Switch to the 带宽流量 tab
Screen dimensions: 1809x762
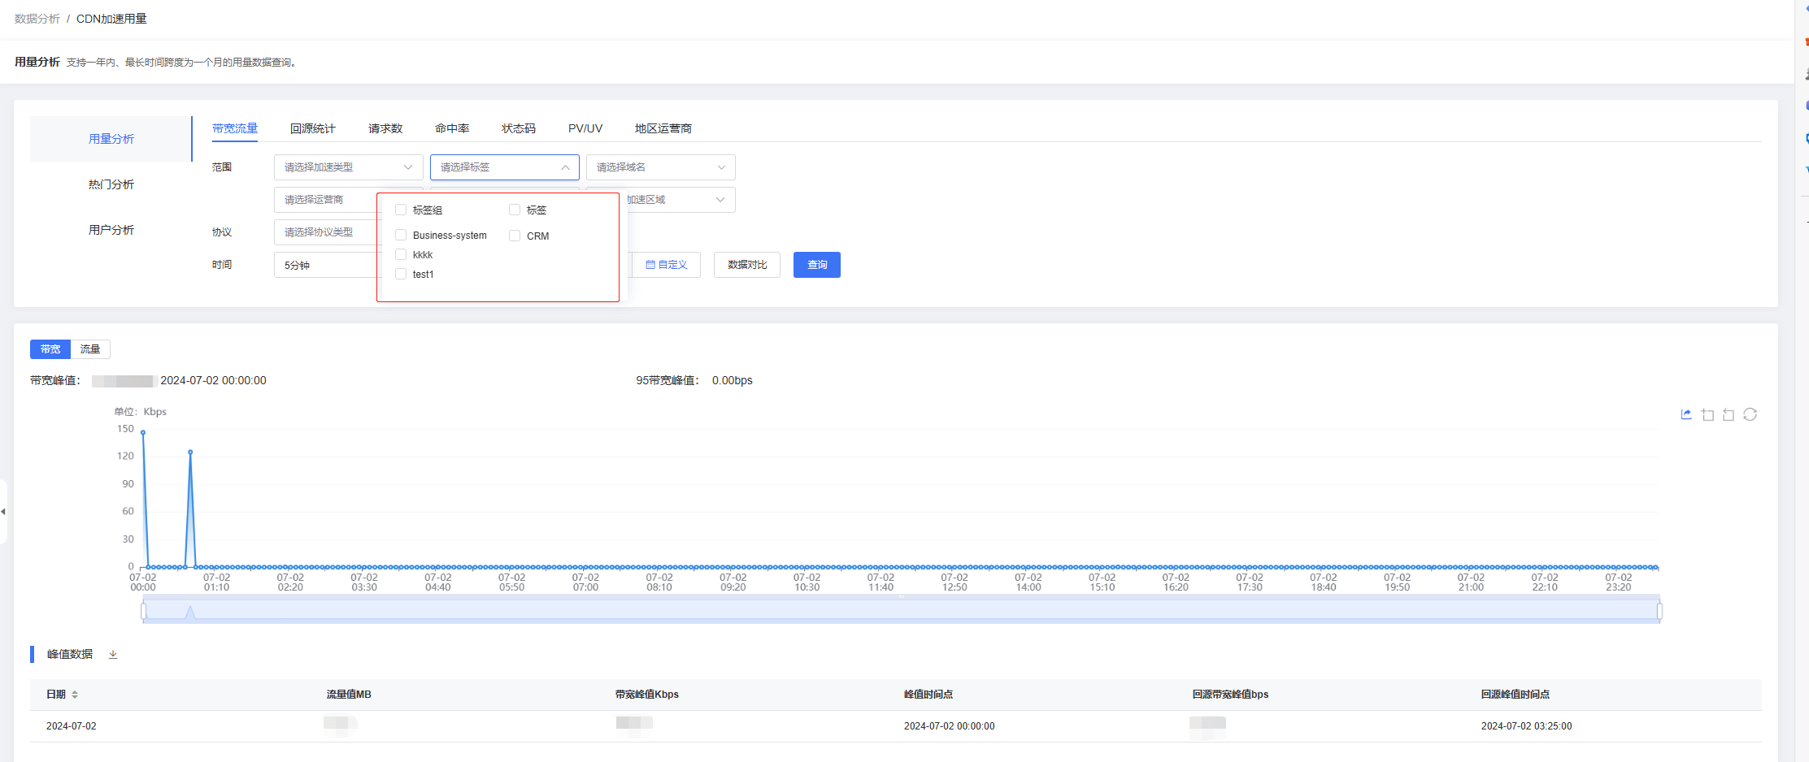(235, 128)
